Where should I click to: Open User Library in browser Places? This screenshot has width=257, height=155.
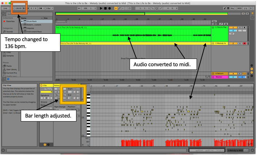12,69
